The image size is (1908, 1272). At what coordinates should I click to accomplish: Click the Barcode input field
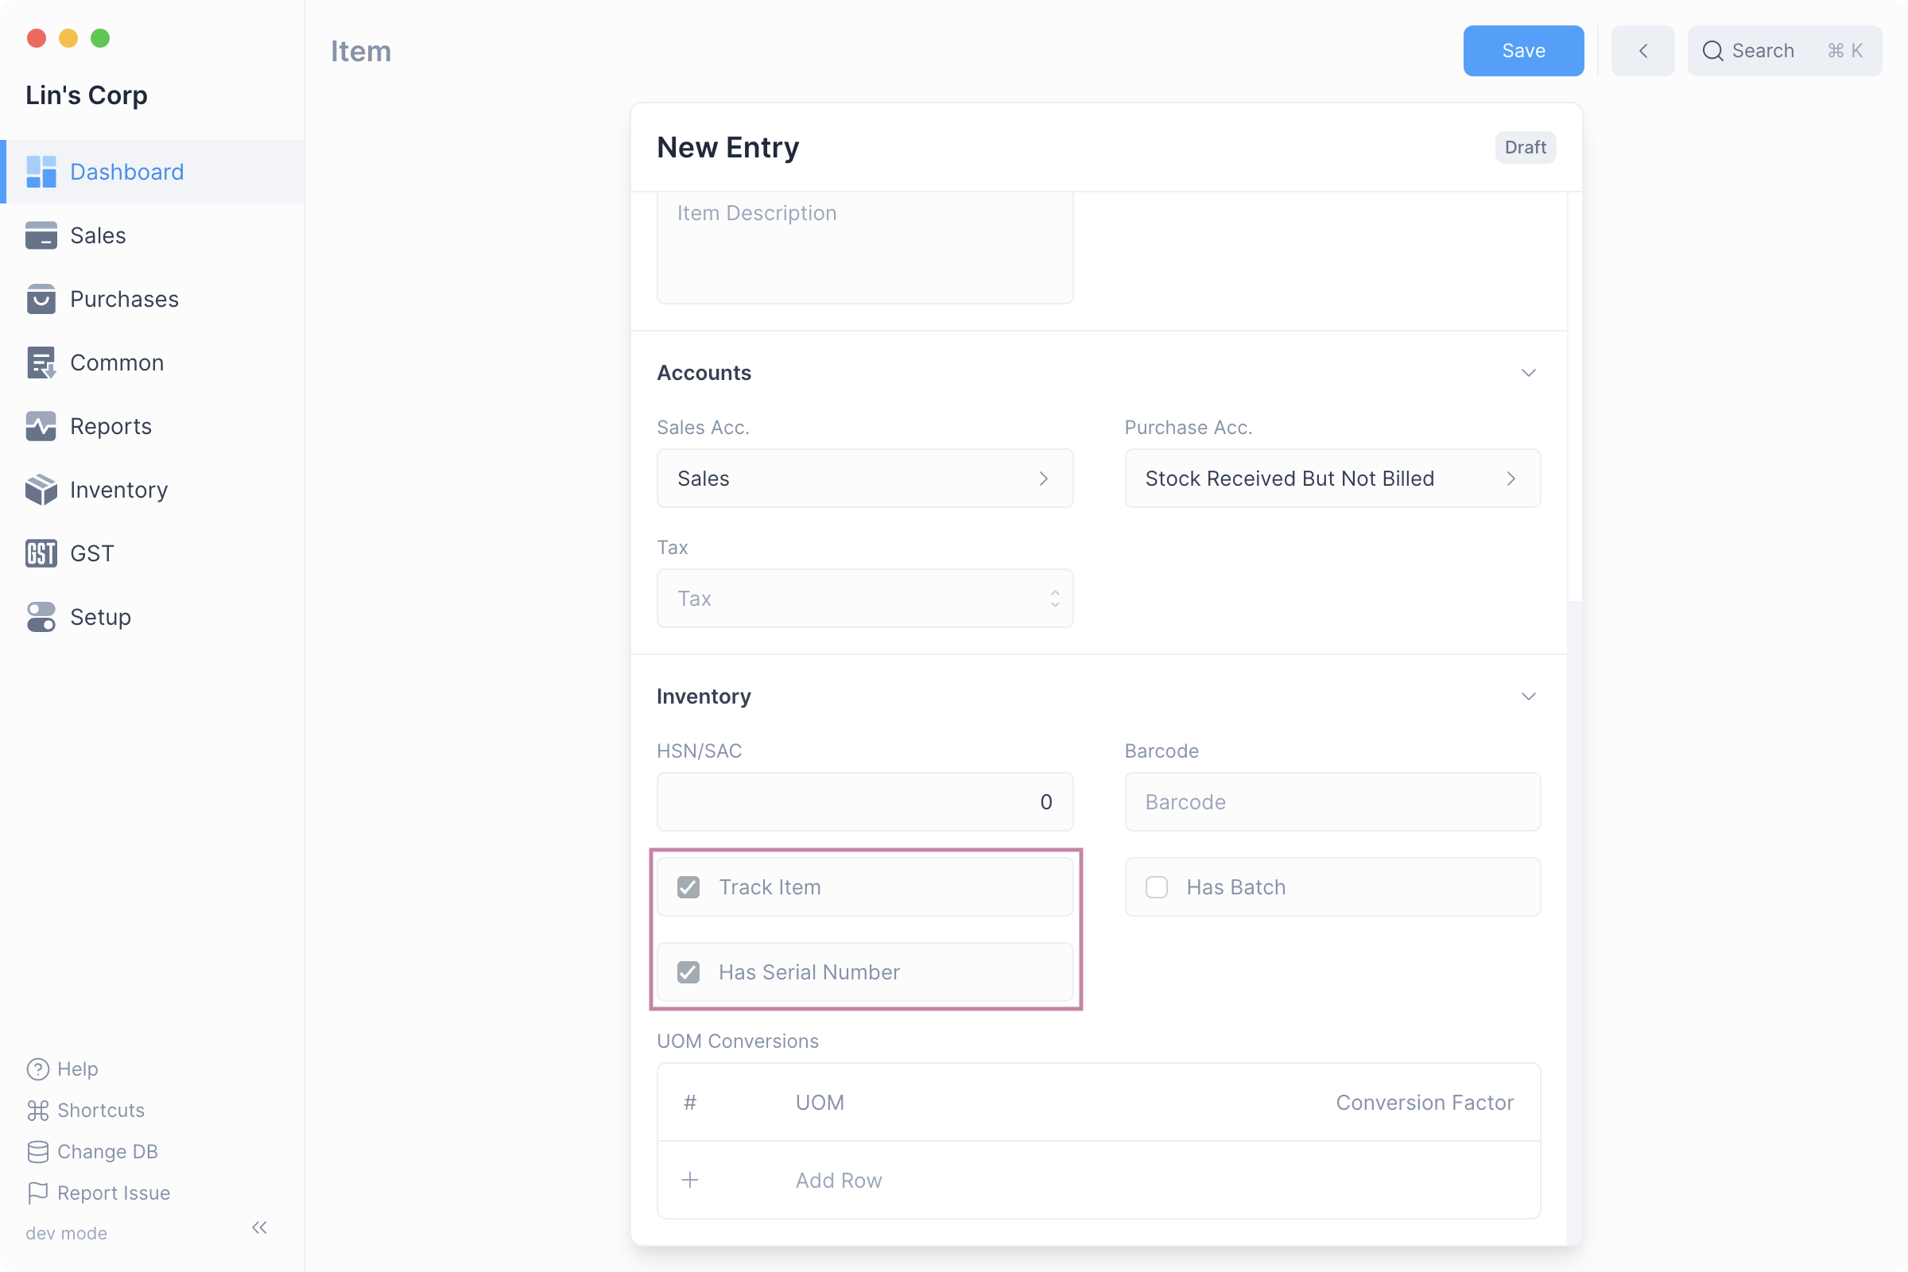tap(1332, 801)
